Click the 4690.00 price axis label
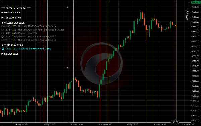201x126 pixels. point(196,27)
